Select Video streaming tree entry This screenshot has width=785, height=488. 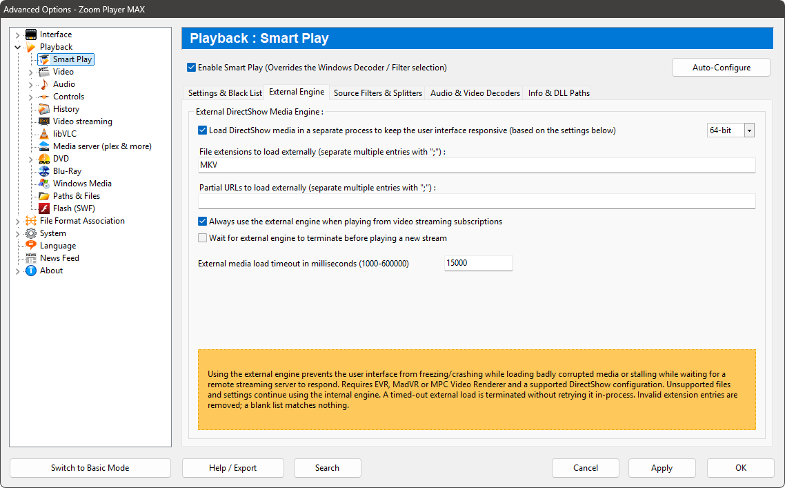pos(83,121)
